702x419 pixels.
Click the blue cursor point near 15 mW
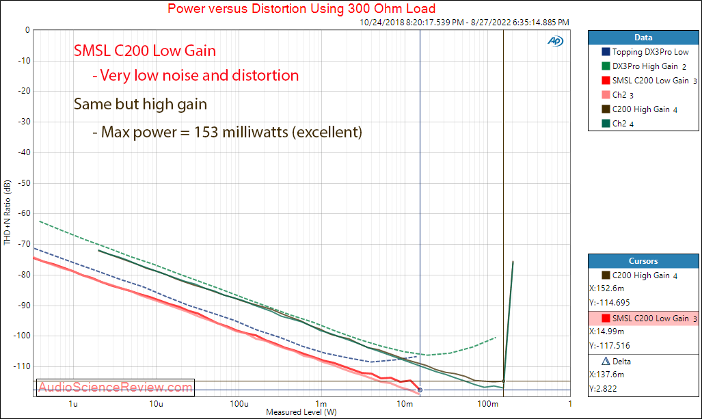tap(420, 390)
